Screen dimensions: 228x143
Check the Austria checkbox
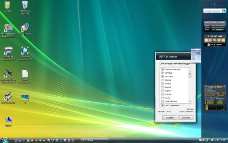[163, 83]
